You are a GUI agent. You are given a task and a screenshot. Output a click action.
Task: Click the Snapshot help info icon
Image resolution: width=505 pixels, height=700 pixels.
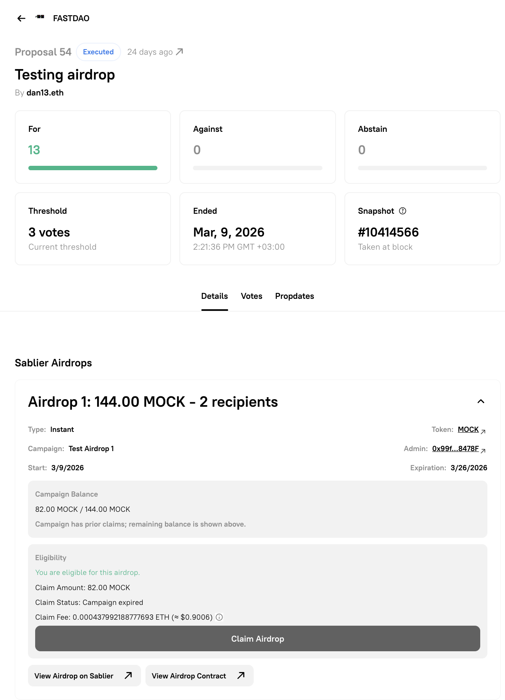pyautogui.click(x=403, y=211)
